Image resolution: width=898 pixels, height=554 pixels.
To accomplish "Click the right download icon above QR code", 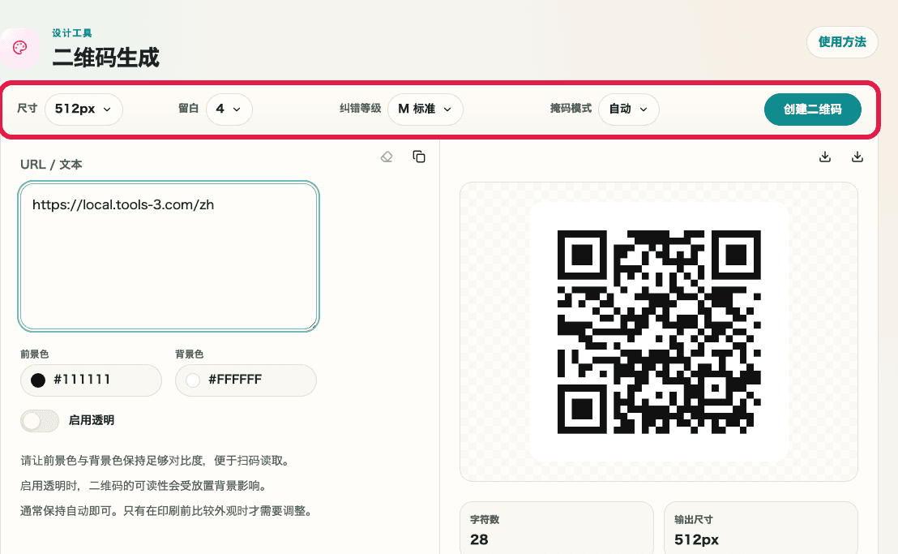I will pyautogui.click(x=857, y=156).
